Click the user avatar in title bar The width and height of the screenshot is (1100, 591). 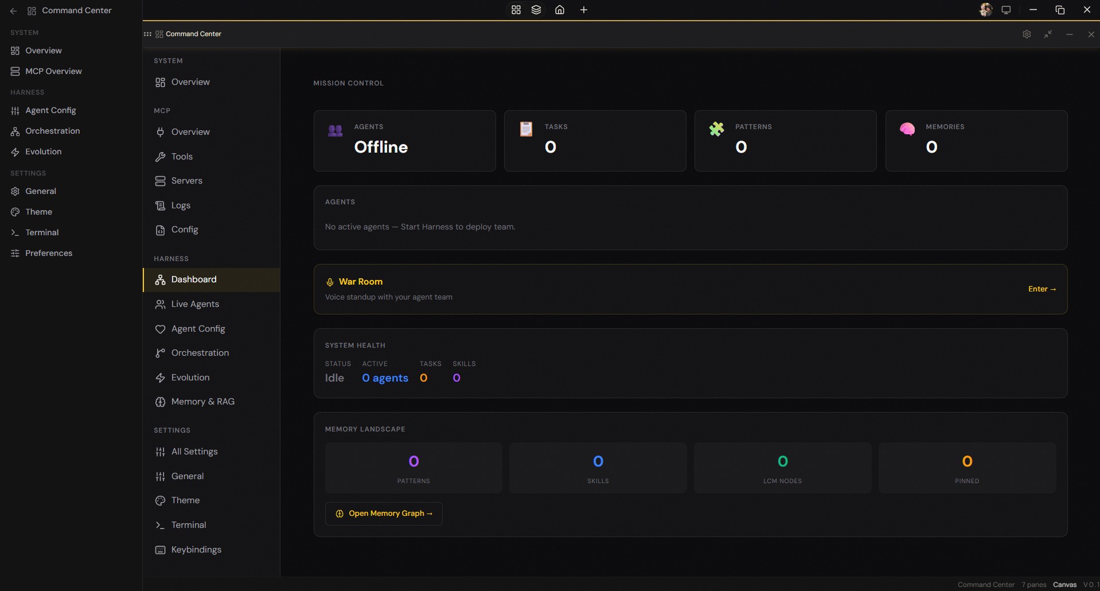pos(985,10)
